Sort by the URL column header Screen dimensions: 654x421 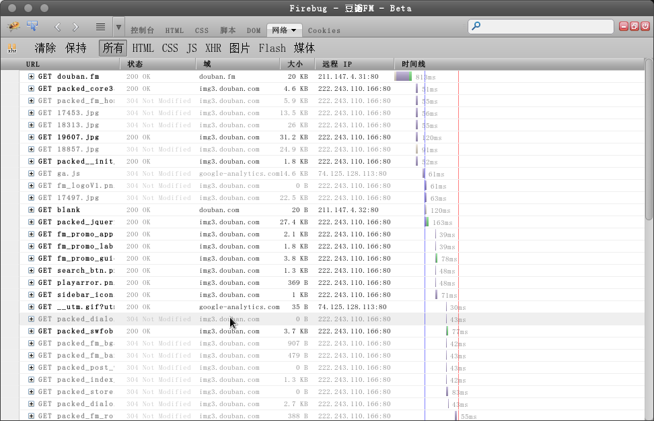point(61,64)
